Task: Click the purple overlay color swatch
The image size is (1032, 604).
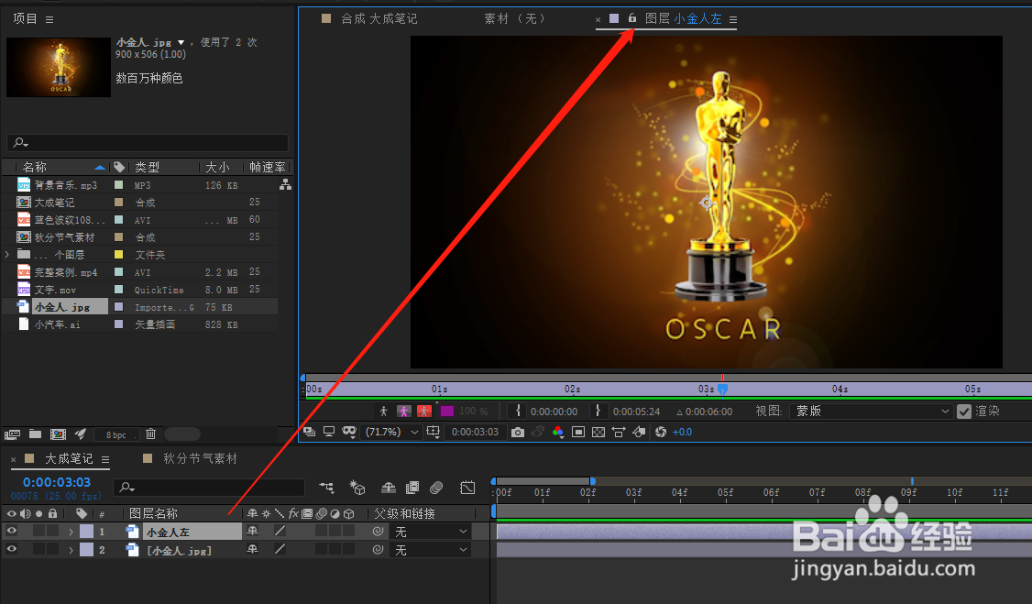Action: (x=447, y=412)
